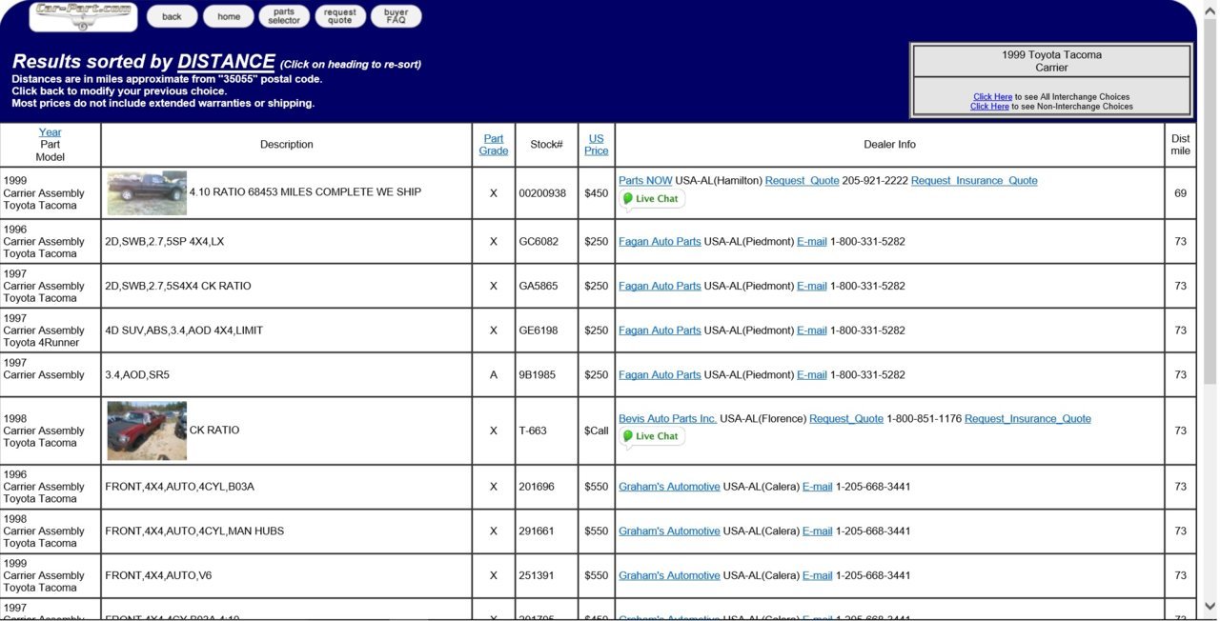Re-sort results via DISTANCE heading
Image resolution: width=1220 pixels, height=621 pixels.
226,62
